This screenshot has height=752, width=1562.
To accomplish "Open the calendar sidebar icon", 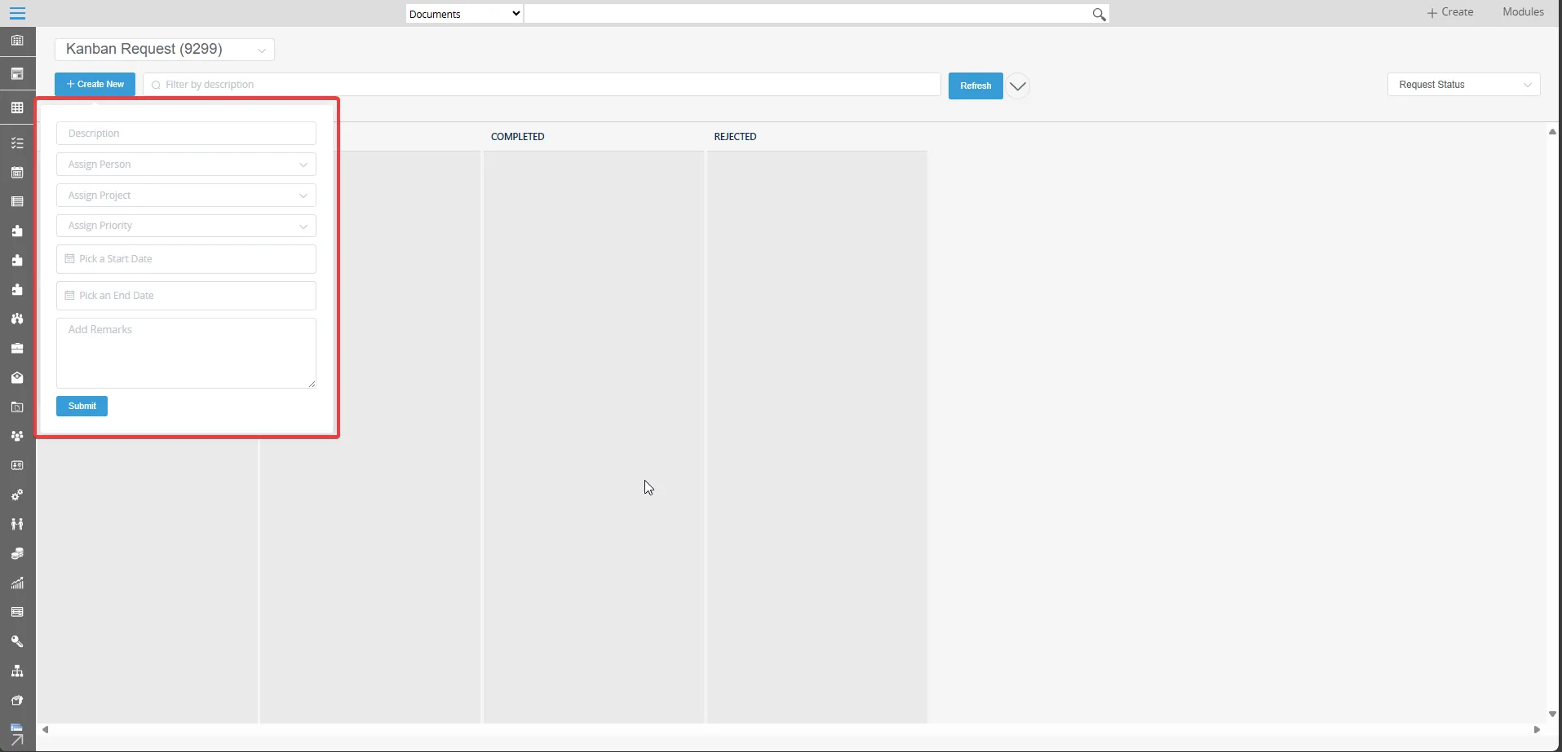I will 17,173.
